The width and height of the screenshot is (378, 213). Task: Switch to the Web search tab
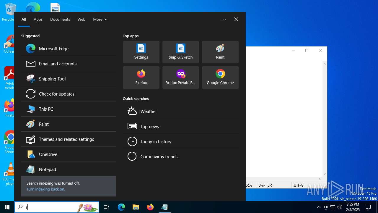tap(82, 19)
